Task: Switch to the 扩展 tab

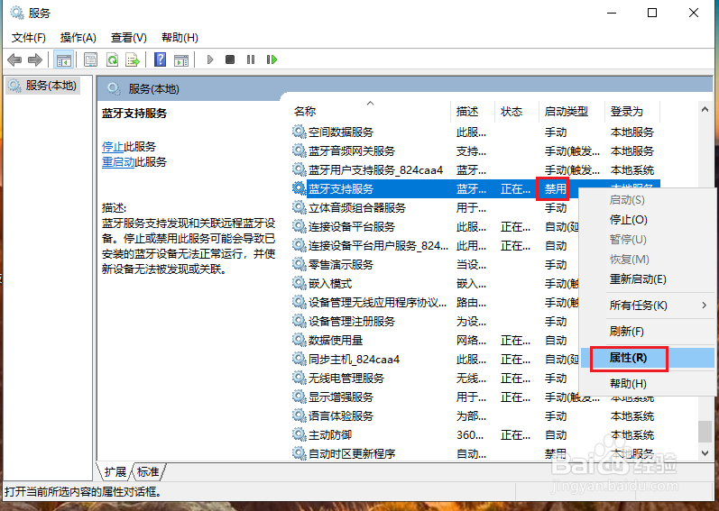Action: tap(115, 471)
